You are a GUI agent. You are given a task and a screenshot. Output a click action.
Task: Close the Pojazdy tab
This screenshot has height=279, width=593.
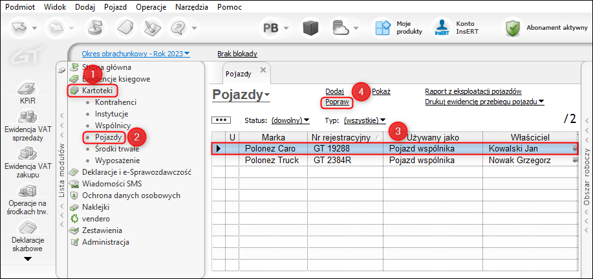(x=263, y=70)
